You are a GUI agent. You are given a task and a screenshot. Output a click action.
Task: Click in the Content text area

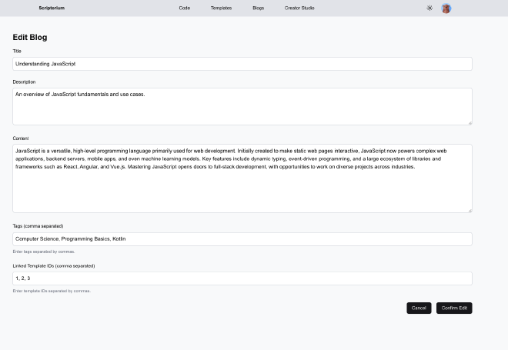click(x=242, y=178)
